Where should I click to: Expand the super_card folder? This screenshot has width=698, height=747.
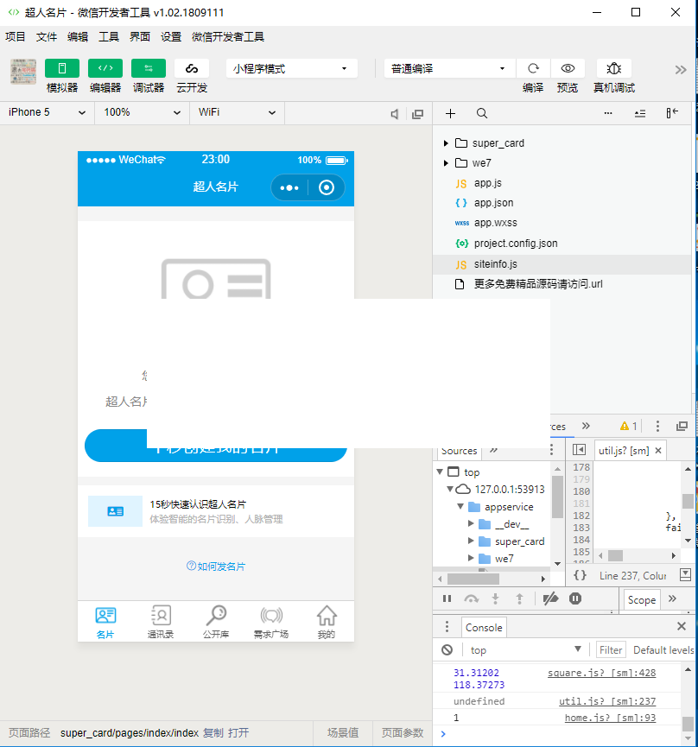coord(446,142)
